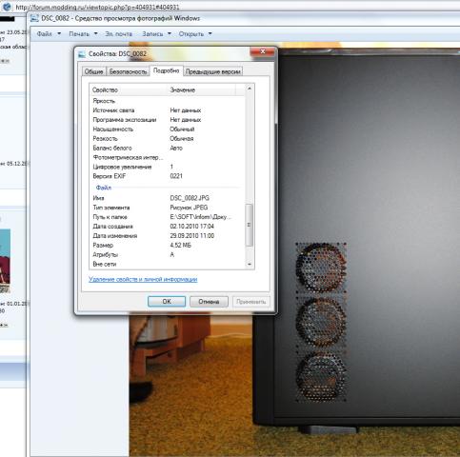Screen dimensions: 460x457
Task: Expand the Открыть dropdown menu
Action: pyautogui.click(x=195, y=33)
